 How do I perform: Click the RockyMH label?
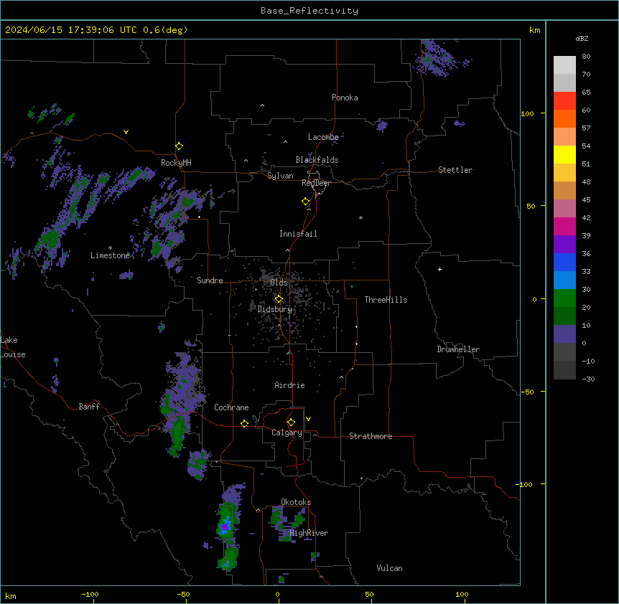tap(176, 163)
